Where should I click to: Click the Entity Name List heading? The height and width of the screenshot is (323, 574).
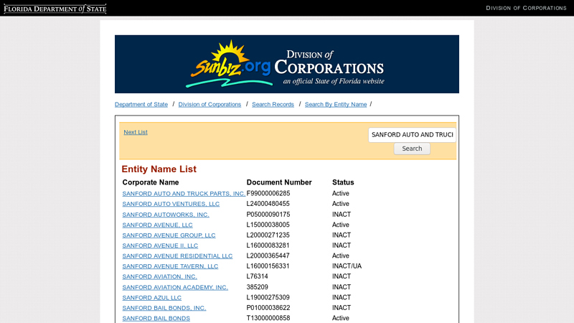click(x=159, y=169)
